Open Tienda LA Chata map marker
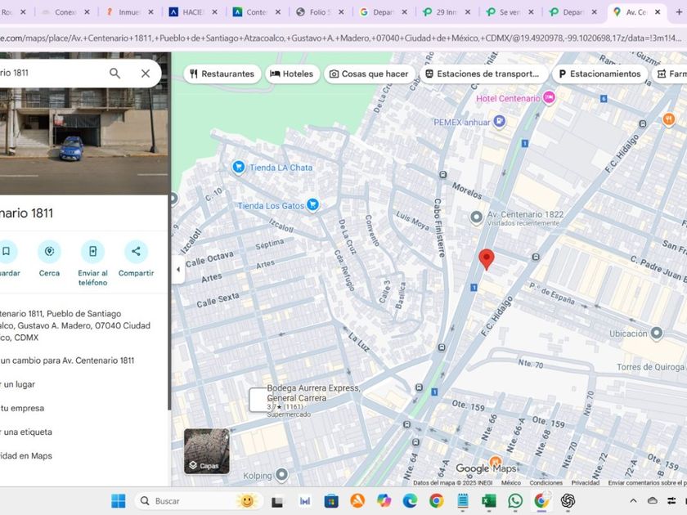This screenshot has height=515, width=687. [238, 167]
